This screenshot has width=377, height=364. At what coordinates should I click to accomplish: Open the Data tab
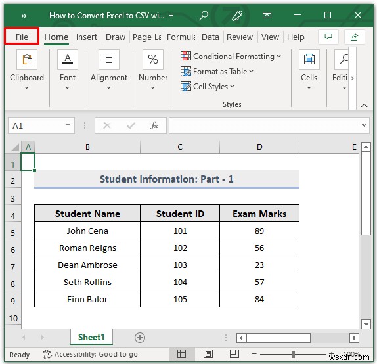210,37
